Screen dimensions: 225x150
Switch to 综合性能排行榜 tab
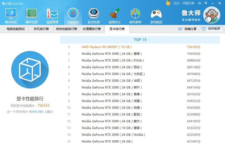[67, 29]
